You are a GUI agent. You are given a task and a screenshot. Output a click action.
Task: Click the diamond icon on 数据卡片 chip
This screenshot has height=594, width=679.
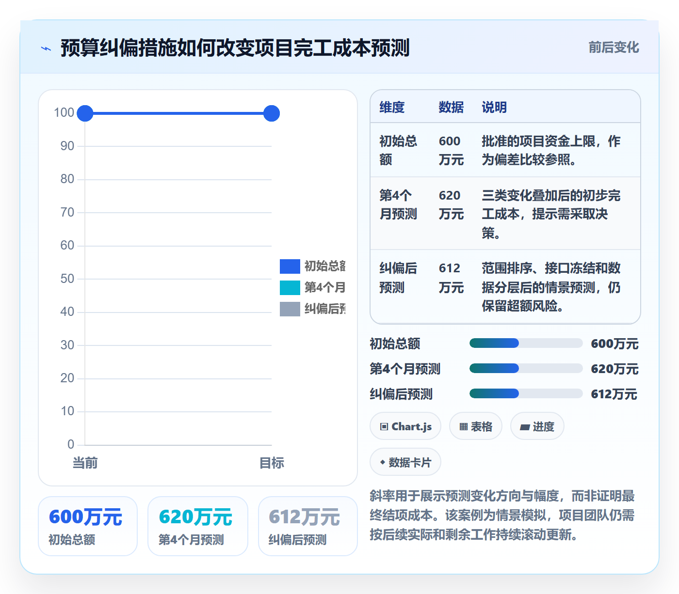coord(383,462)
